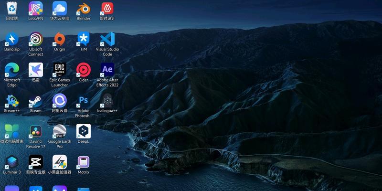The height and width of the screenshot is (191, 382).
Task: Open the 回收站 recycle bin icon
Action: pyautogui.click(x=11, y=8)
